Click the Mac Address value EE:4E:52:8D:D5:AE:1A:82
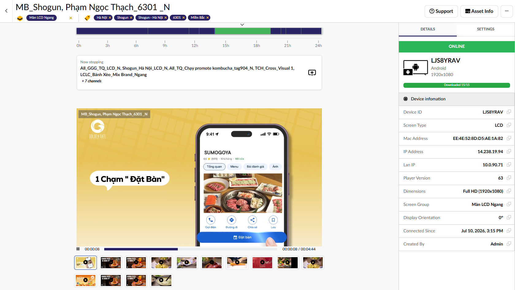This screenshot has width=515, height=290. pyautogui.click(x=478, y=138)
